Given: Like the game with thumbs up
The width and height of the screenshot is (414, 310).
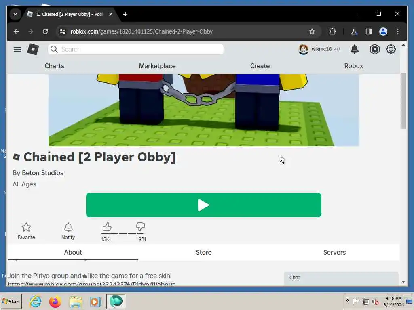Looking at the screenshot, I should click(x=107, y=227).
